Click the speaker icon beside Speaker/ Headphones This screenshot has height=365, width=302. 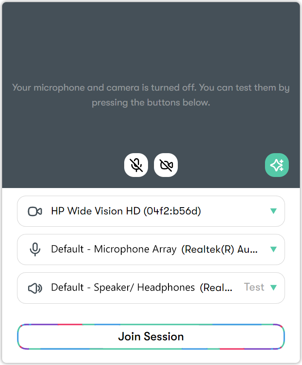(35, 288)
